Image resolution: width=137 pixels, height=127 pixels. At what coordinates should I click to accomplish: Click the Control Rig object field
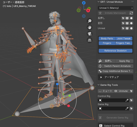(x=113, y=100)
